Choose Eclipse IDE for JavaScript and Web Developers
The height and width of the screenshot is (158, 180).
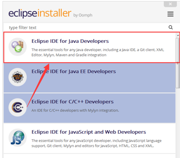[x=89, y=132]
